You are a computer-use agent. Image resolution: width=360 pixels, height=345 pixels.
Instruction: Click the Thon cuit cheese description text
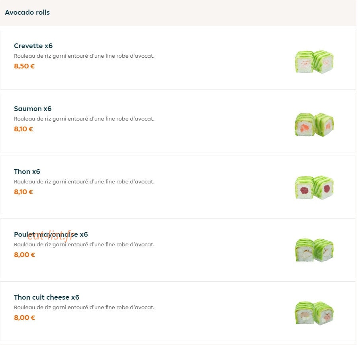84,307
